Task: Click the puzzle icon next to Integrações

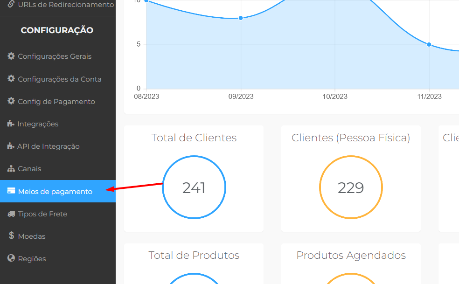Action: 11,124
